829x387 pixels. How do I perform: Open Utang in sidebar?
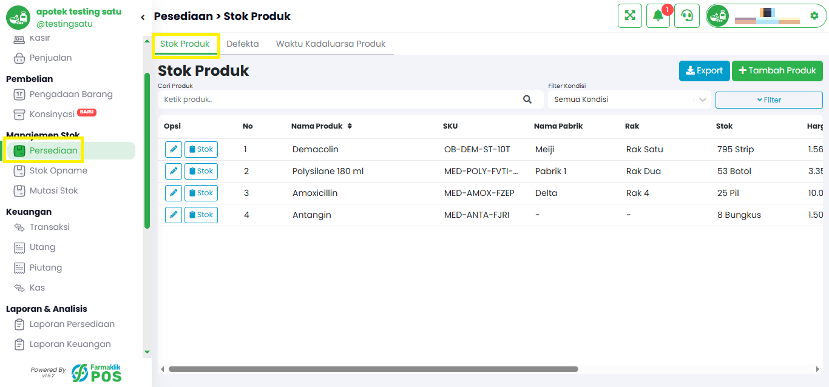tap(42, 247)
